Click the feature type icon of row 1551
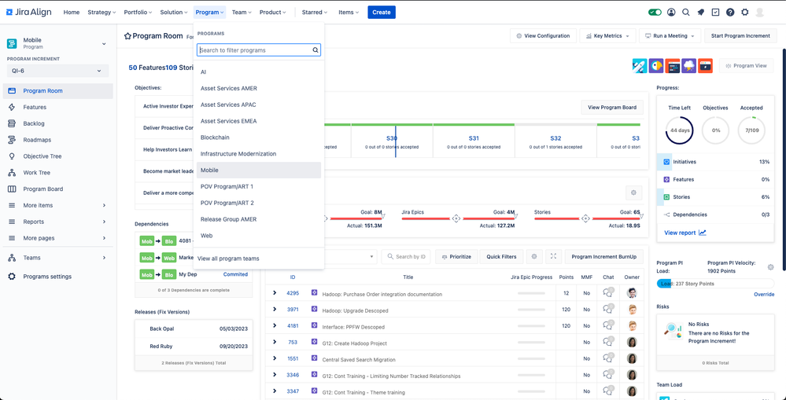This screenshot has width=786, height=400. pos(314,358)
